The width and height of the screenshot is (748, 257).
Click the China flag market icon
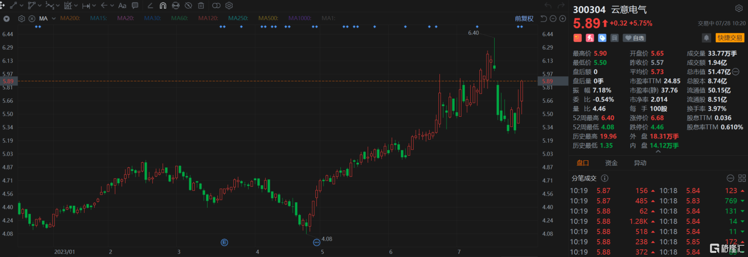[577, 37]
